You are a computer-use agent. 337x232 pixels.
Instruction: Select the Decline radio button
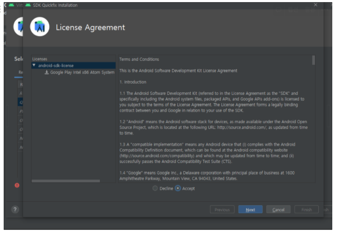click(x=155, y=189)
